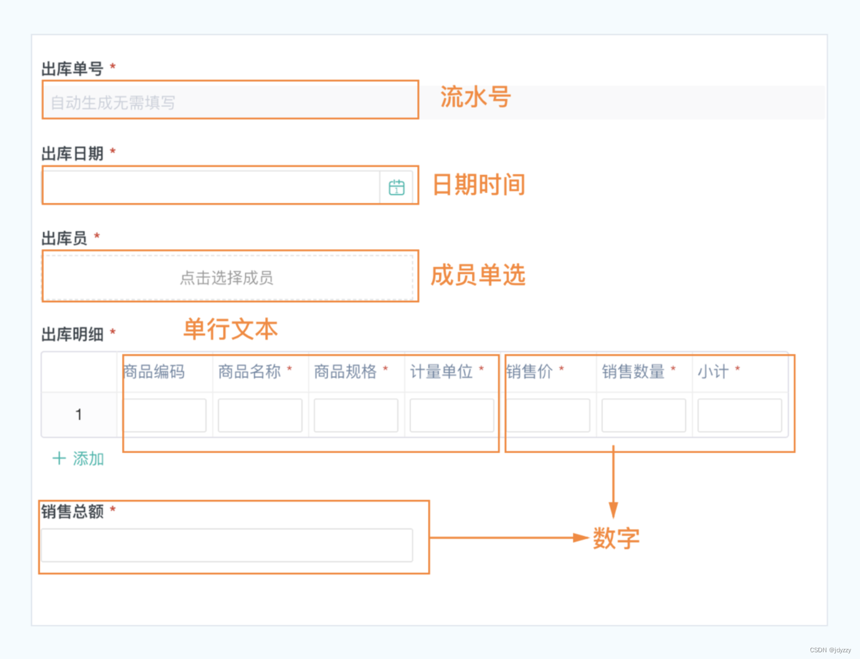Screen dimensions: 860x659
Task: Click row number 1 in the detail table
Action: 79,415
